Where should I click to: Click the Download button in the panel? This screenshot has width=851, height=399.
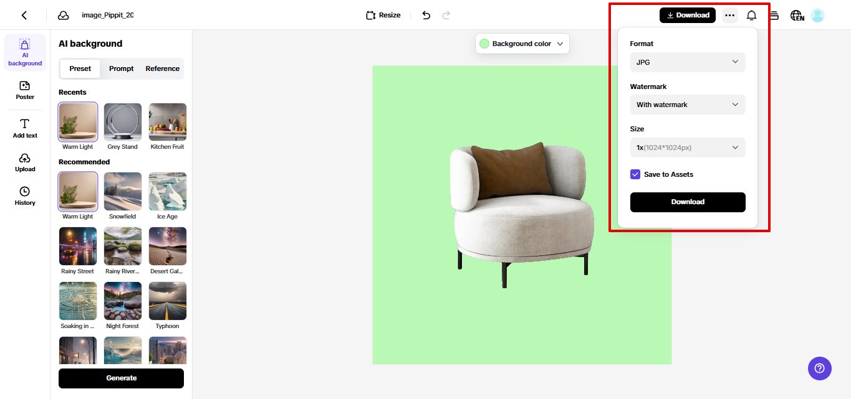(688, 202)
